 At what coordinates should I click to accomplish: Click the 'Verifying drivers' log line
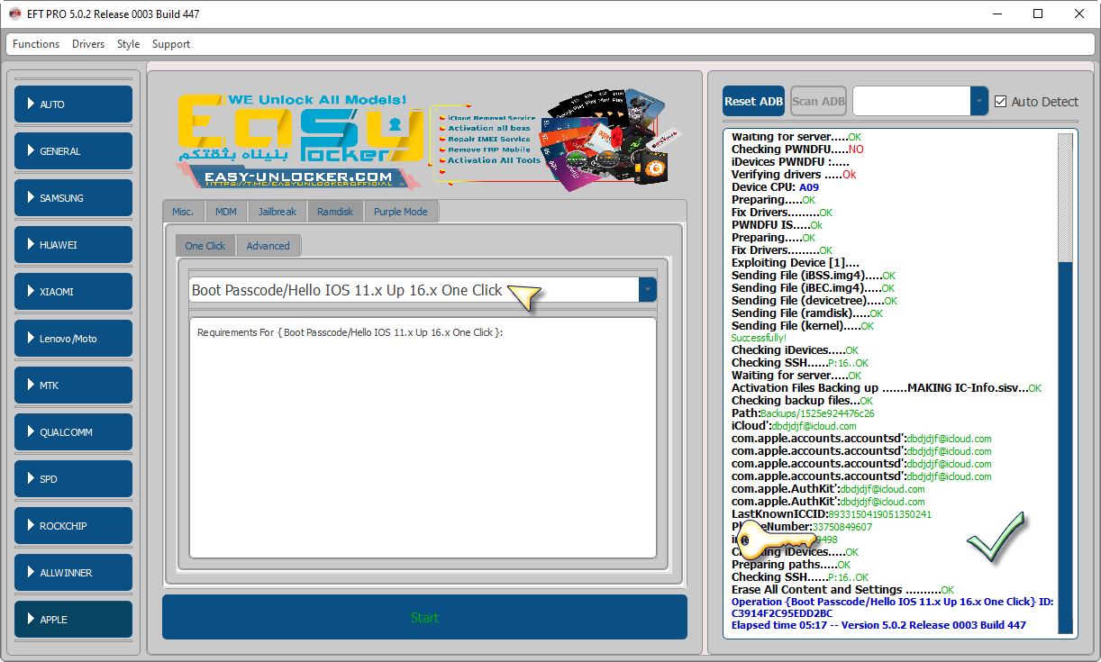tap(794, 174)
